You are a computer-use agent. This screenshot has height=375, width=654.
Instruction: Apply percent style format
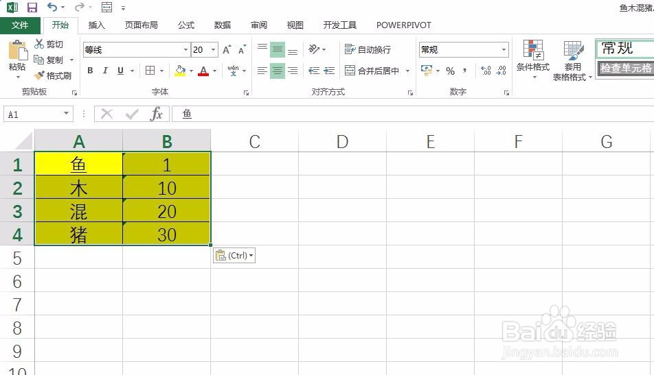click(450, 71)
